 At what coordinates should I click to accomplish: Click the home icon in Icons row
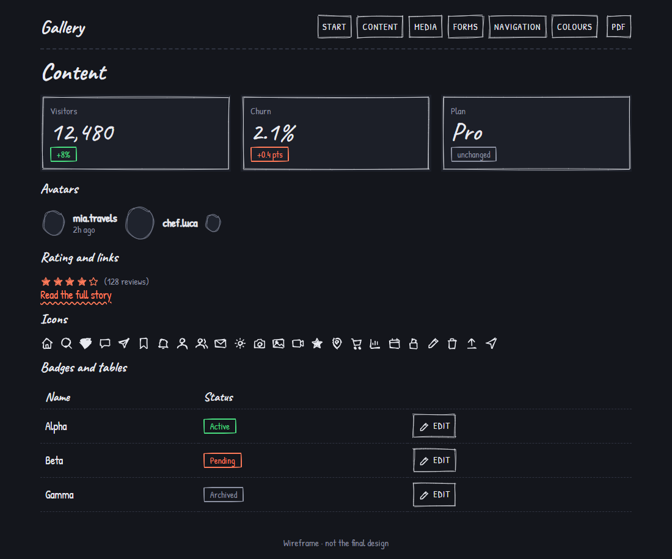[47, 343]
